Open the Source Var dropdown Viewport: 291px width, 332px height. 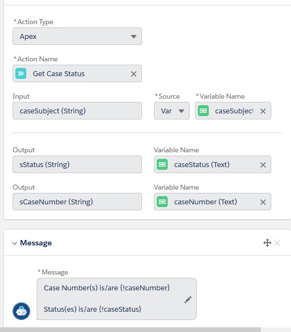172,111
